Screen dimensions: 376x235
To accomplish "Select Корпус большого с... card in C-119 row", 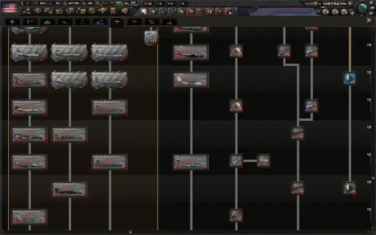I will tap(109, 52).
